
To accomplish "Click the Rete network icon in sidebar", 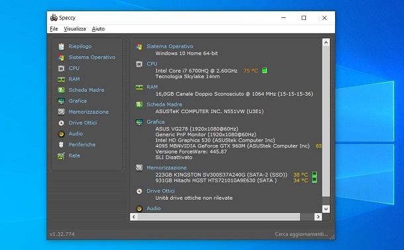I will 62,155.
